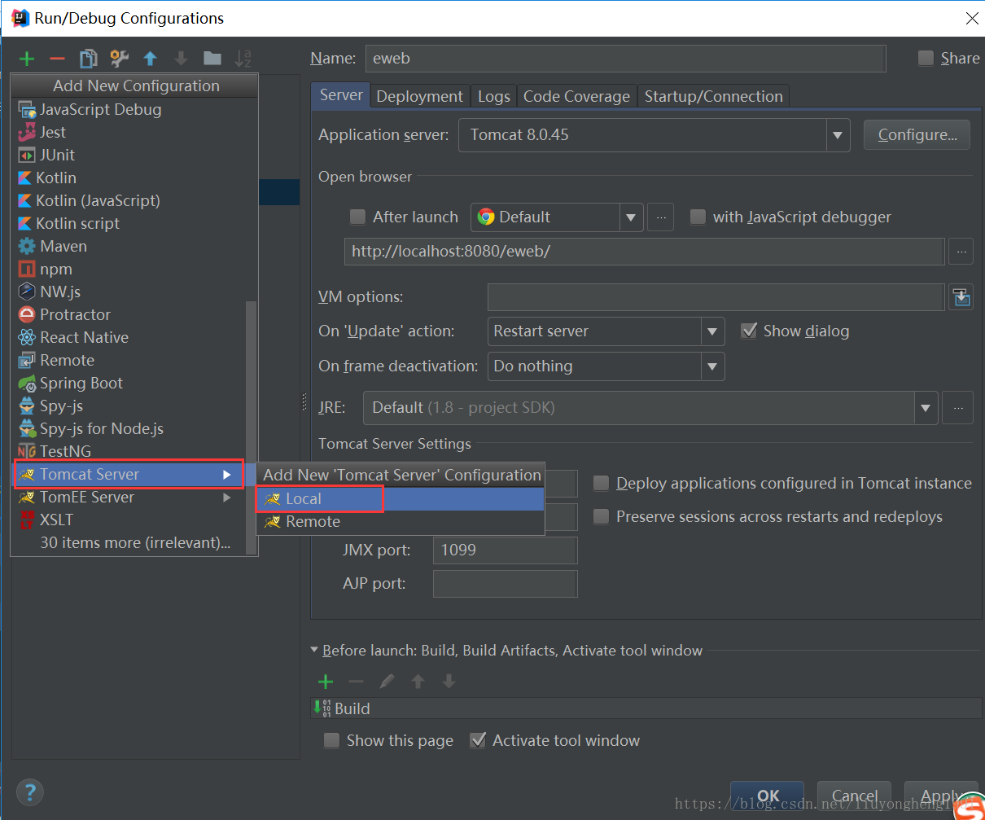Click the VM options input field
This screenshot has width=985, height=820.
click(716, 297)
